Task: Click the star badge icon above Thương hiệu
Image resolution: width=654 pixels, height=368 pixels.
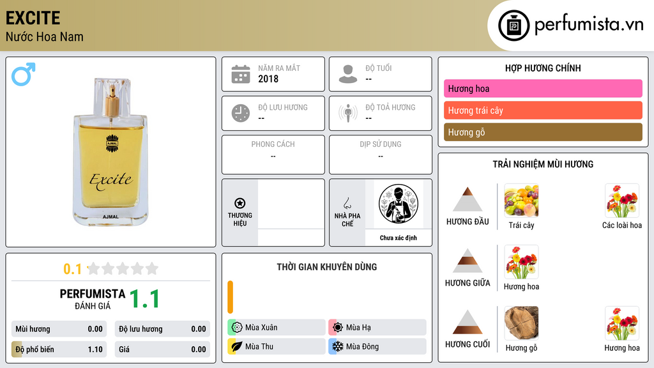Action: tap(240, 203)
